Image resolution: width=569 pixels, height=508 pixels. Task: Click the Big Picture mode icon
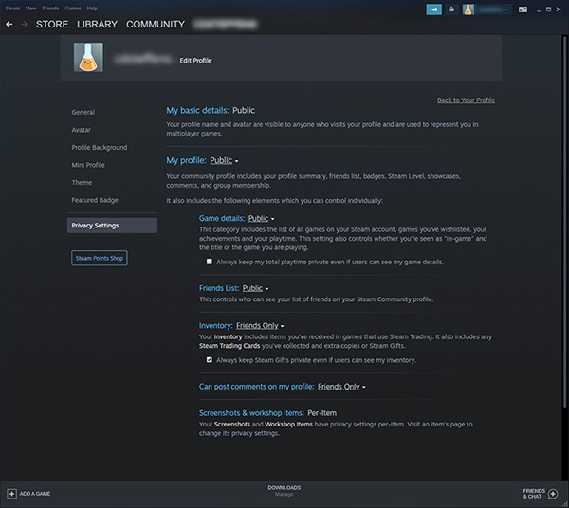tap(523, 9)
